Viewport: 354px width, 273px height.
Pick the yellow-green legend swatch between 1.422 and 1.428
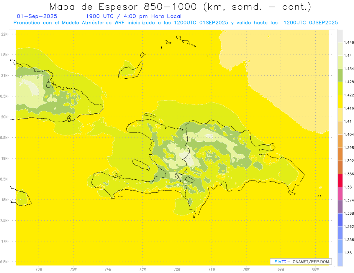[x=340, y=88]
